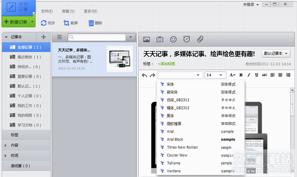The image size is (297, 177).
Task: Click the list view mode icon
Action: (59, 37)
